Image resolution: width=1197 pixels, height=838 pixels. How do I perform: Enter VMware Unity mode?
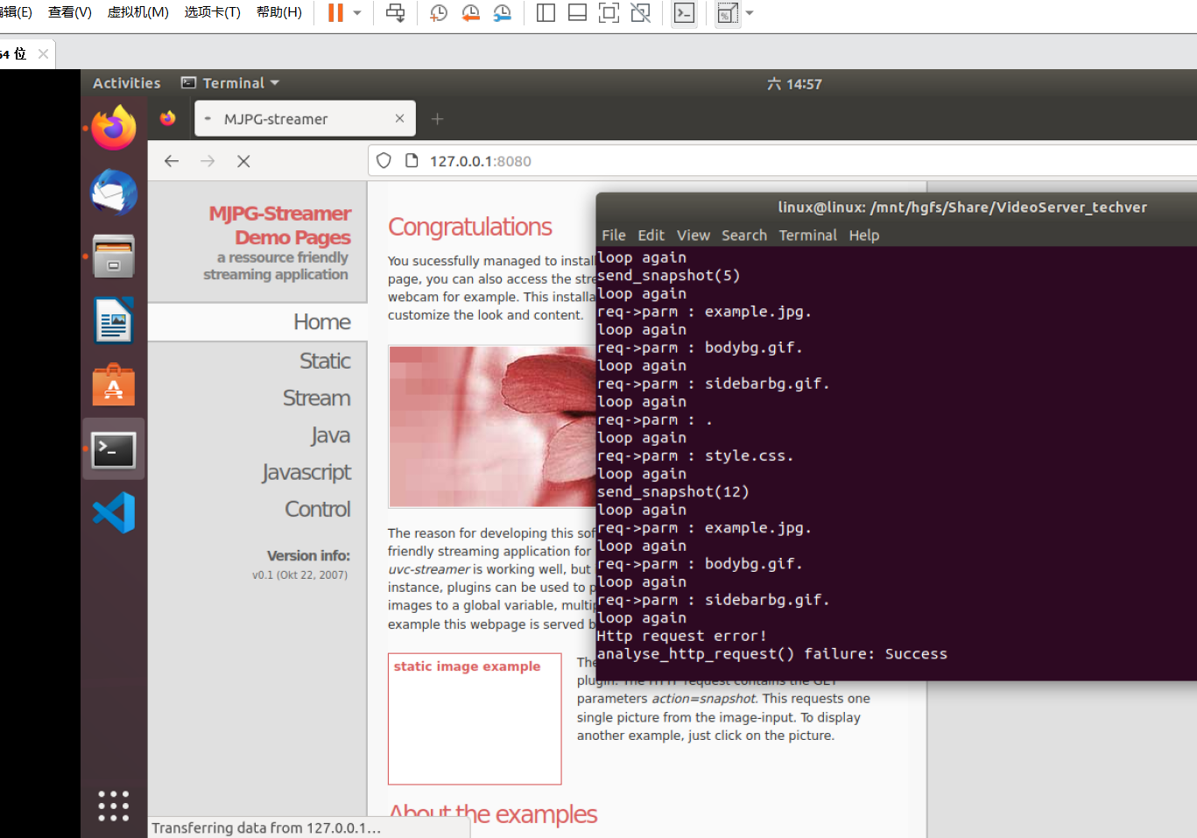coord(640,13)
